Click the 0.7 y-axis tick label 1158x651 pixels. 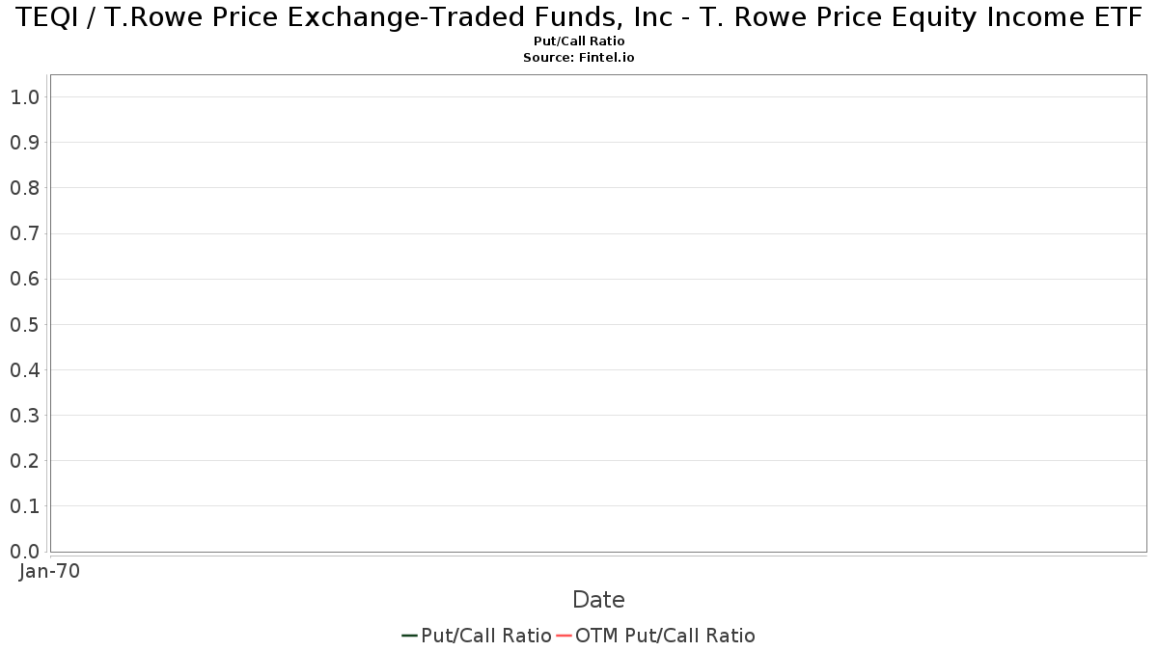click(24, 233)
